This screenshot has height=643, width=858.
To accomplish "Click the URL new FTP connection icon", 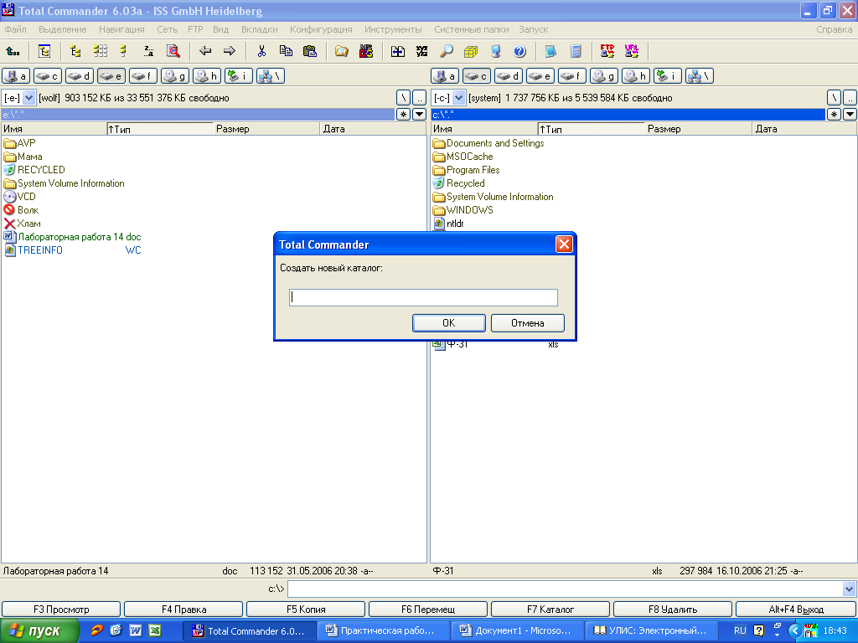I will pos(632,51).
